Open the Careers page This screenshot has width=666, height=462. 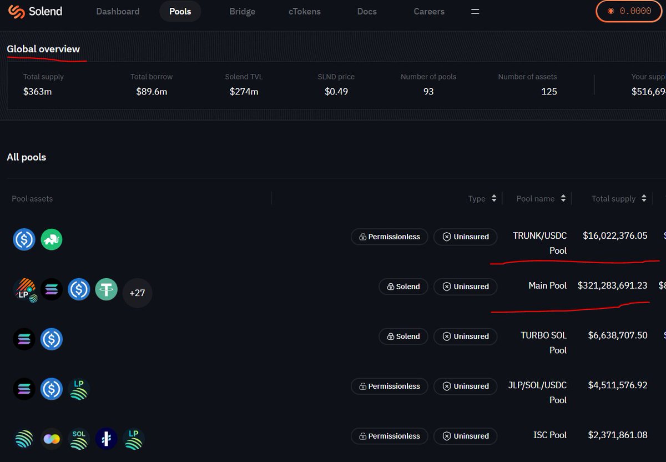tap(429, 11)
